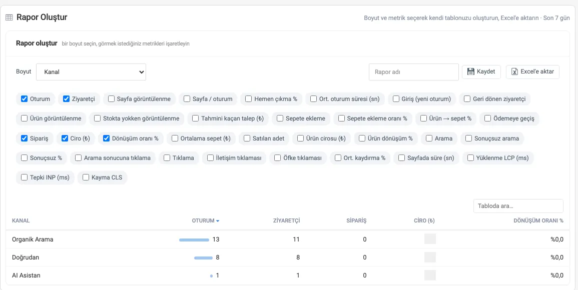Click the SİPARİŞ column header
This screenshot has height=290, width=578.
point(356,220)
